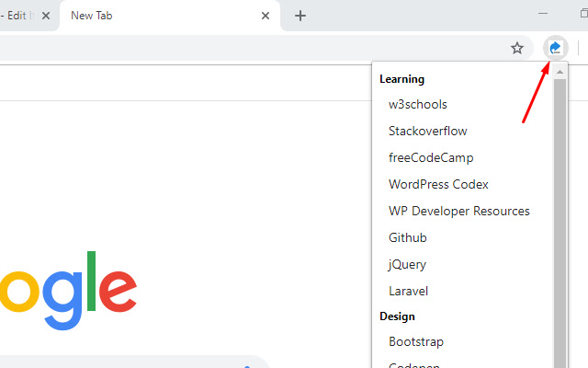
Task: Open a new tab with the plus button
Action: [300, 16]
